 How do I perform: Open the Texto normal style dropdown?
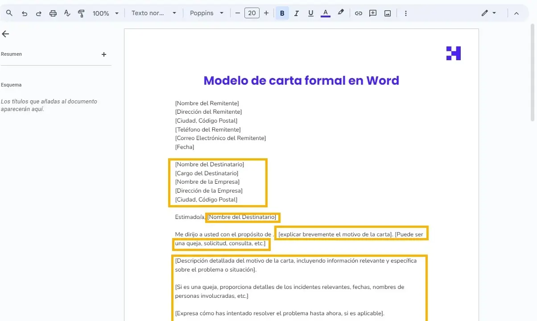[154, 13]
